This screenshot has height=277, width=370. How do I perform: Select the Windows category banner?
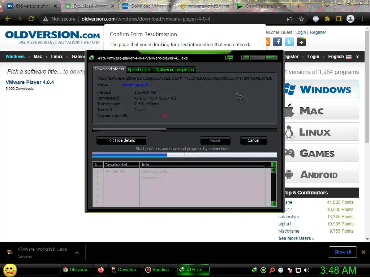322,89
